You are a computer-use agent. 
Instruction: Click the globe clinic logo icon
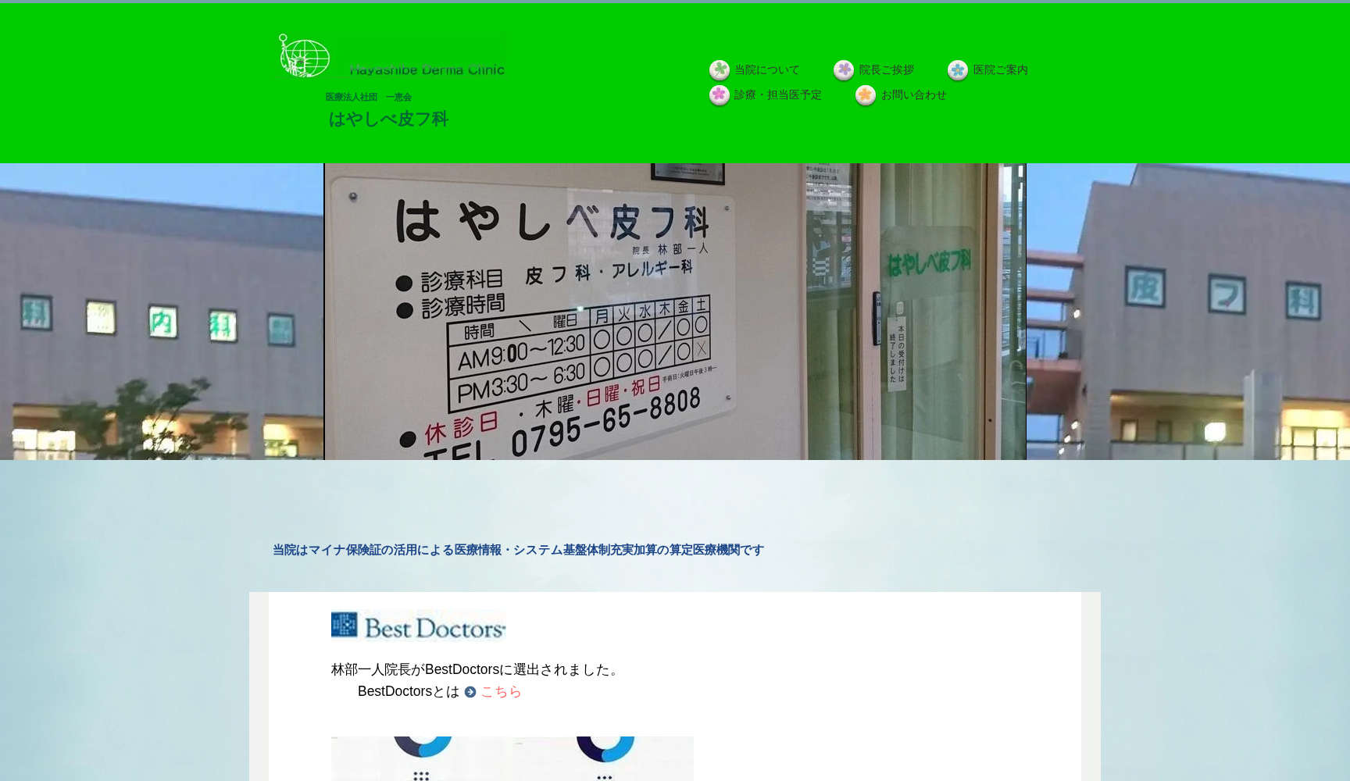point(305,55)
